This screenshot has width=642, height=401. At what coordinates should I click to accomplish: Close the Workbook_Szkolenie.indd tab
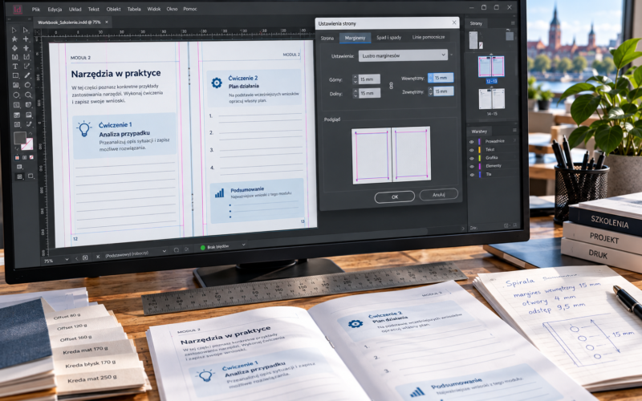[x=107, y=22]
